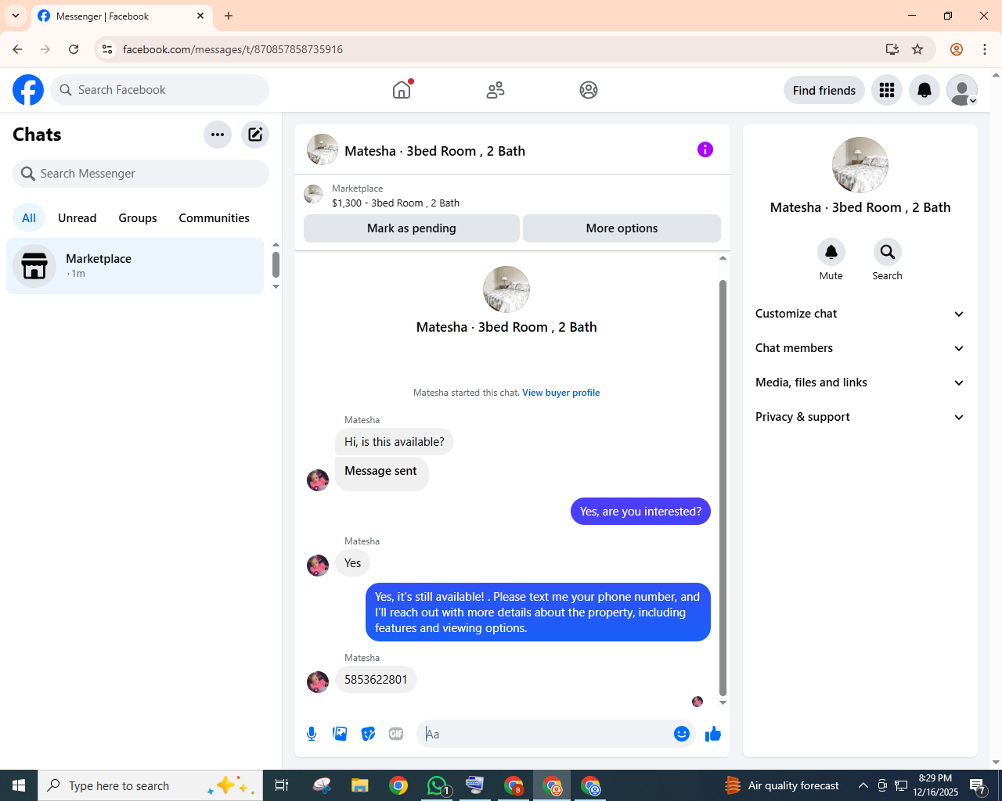Open site information icon in address bar

[x=107, y=49]
